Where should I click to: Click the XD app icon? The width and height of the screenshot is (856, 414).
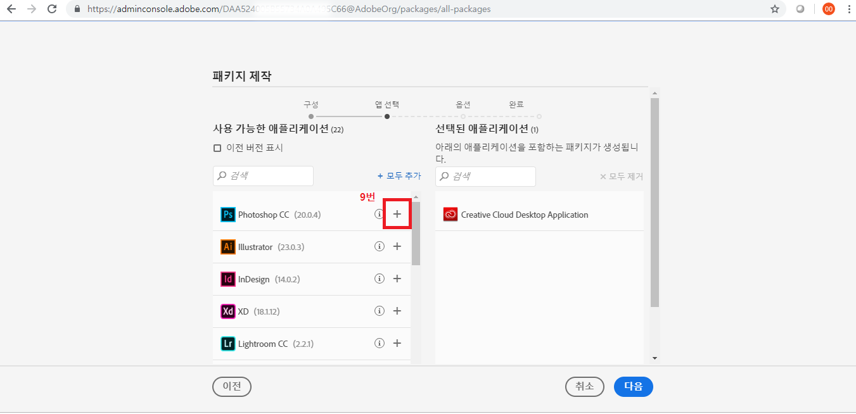tap(228, 311)
